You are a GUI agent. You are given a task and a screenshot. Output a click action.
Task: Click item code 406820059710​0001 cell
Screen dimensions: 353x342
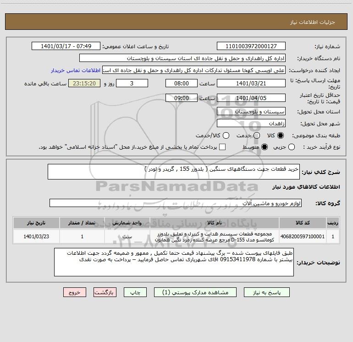pyautogui.click(x=303, y=236)
